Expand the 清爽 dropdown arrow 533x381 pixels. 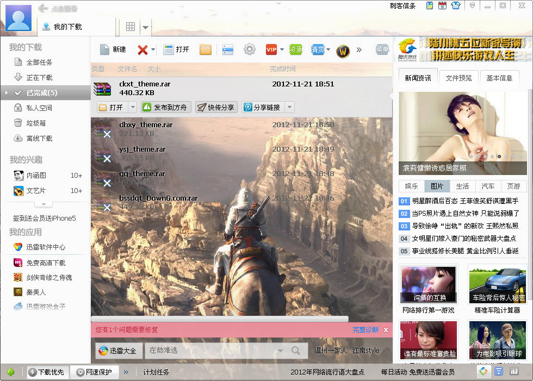(x=329, y=49)
